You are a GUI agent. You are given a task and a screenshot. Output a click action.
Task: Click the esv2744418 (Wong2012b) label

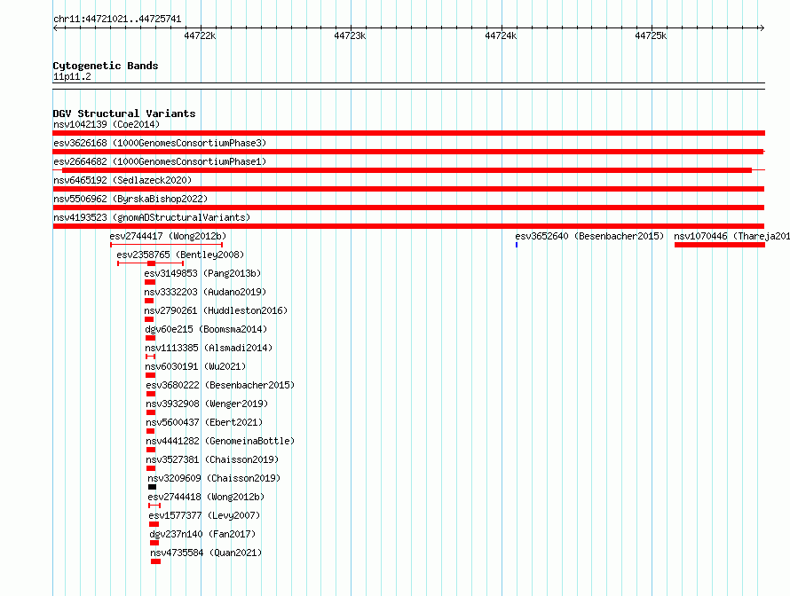pyautogui.click(x=206, y=497)
